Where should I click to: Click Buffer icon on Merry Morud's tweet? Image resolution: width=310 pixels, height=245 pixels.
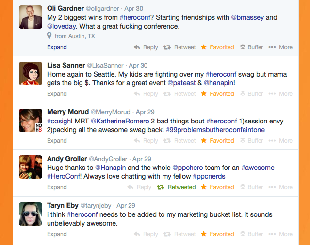(243, 140)
